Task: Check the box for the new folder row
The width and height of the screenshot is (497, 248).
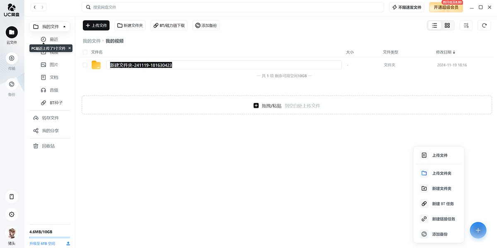Action: tap(85, 65)
